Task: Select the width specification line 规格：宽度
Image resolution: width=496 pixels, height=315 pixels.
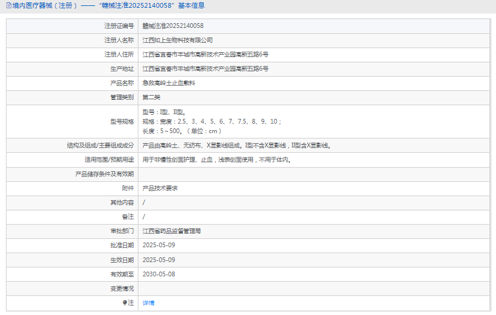Action: pyautogui.click(x=211, y=122)
